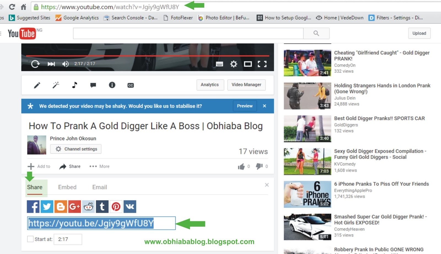Open Filters Settings bookmark
Viewport: 441px width, 254px height.
pos(396,18)
